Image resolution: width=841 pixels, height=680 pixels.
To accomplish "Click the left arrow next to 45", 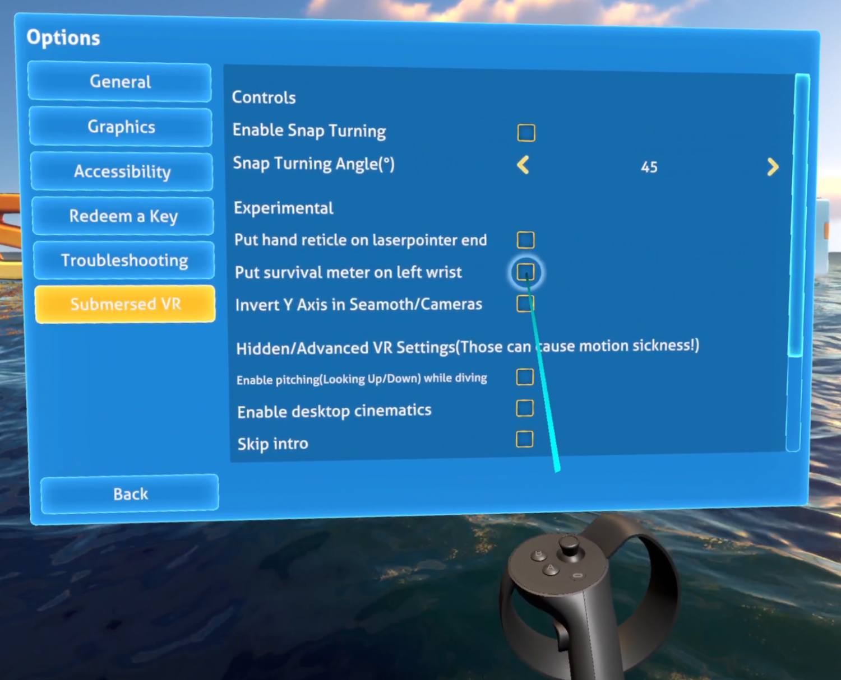I will click(523, 166).
